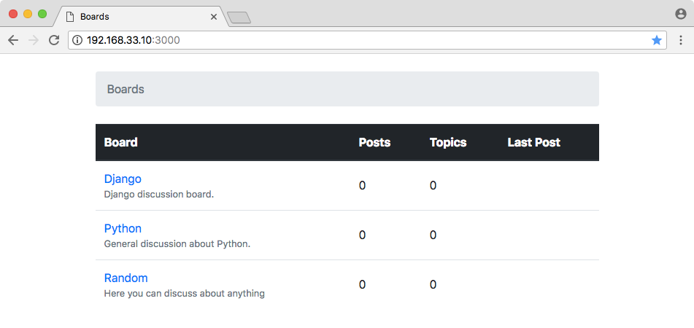Click the green maximize window button

tap(42, 14)
